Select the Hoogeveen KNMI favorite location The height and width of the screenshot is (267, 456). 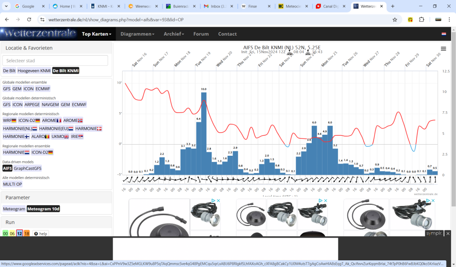[34, 71]
